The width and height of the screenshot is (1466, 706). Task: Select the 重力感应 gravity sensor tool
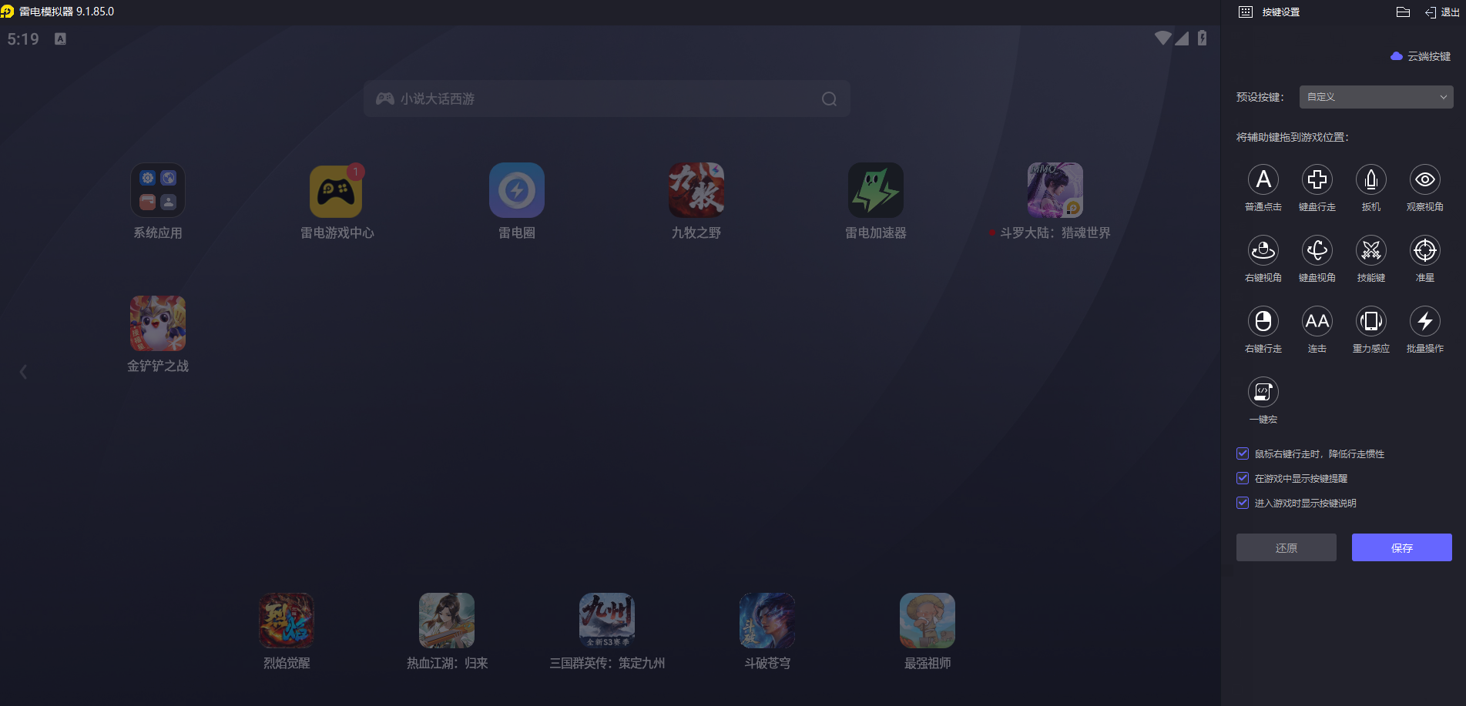pos(1371,321)
